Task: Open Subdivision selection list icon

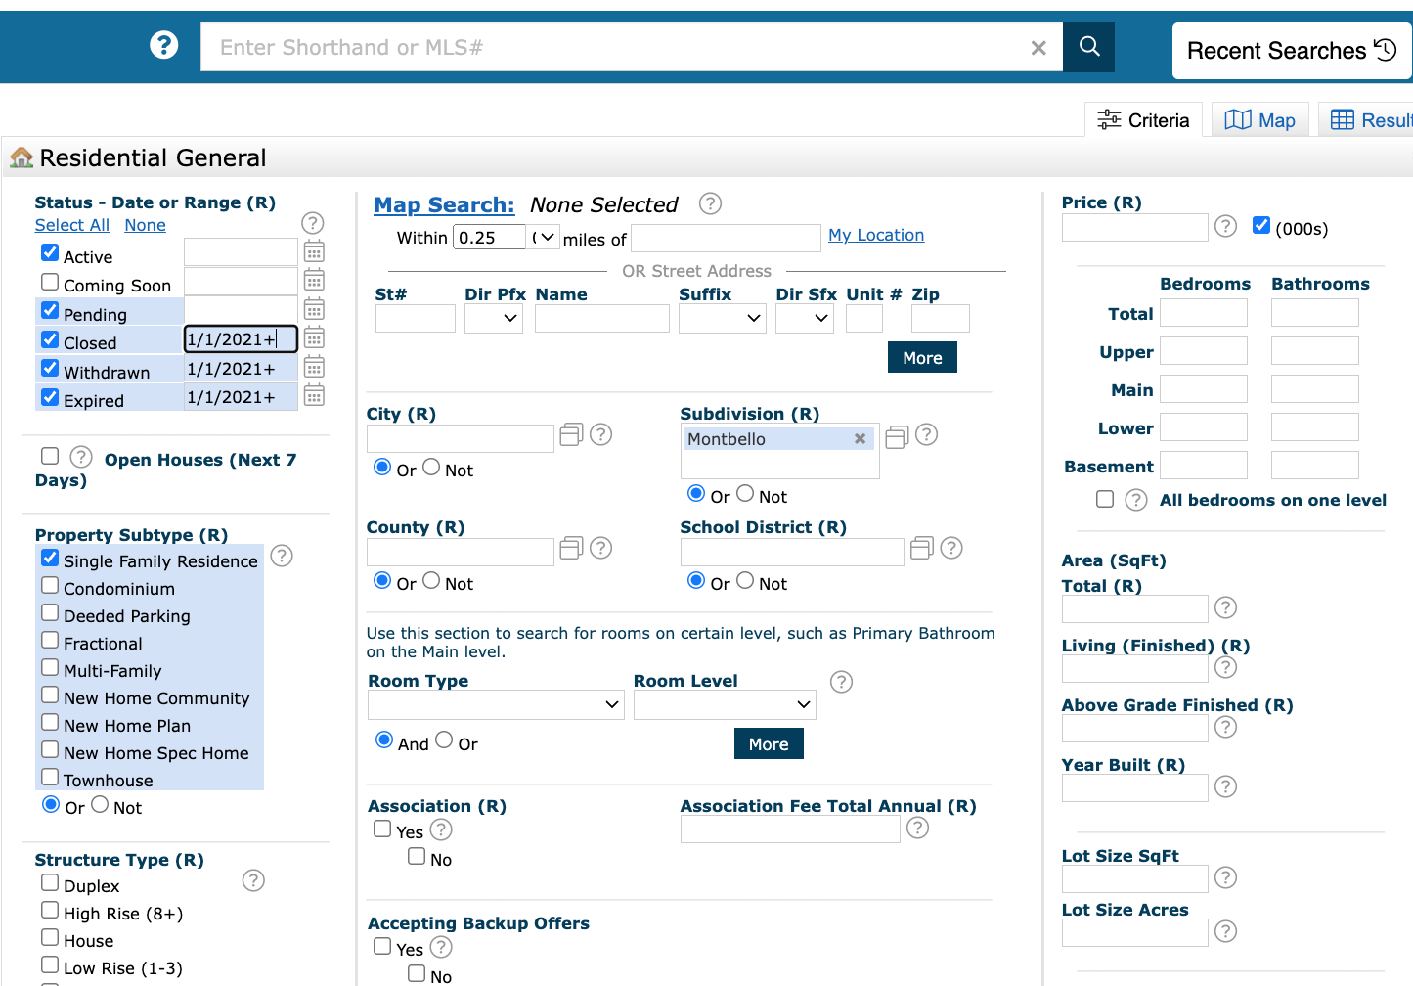Action: (x=897, y=436)
